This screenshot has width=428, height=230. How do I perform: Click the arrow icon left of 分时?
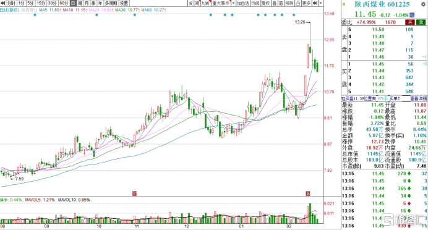tap(3, 3)
